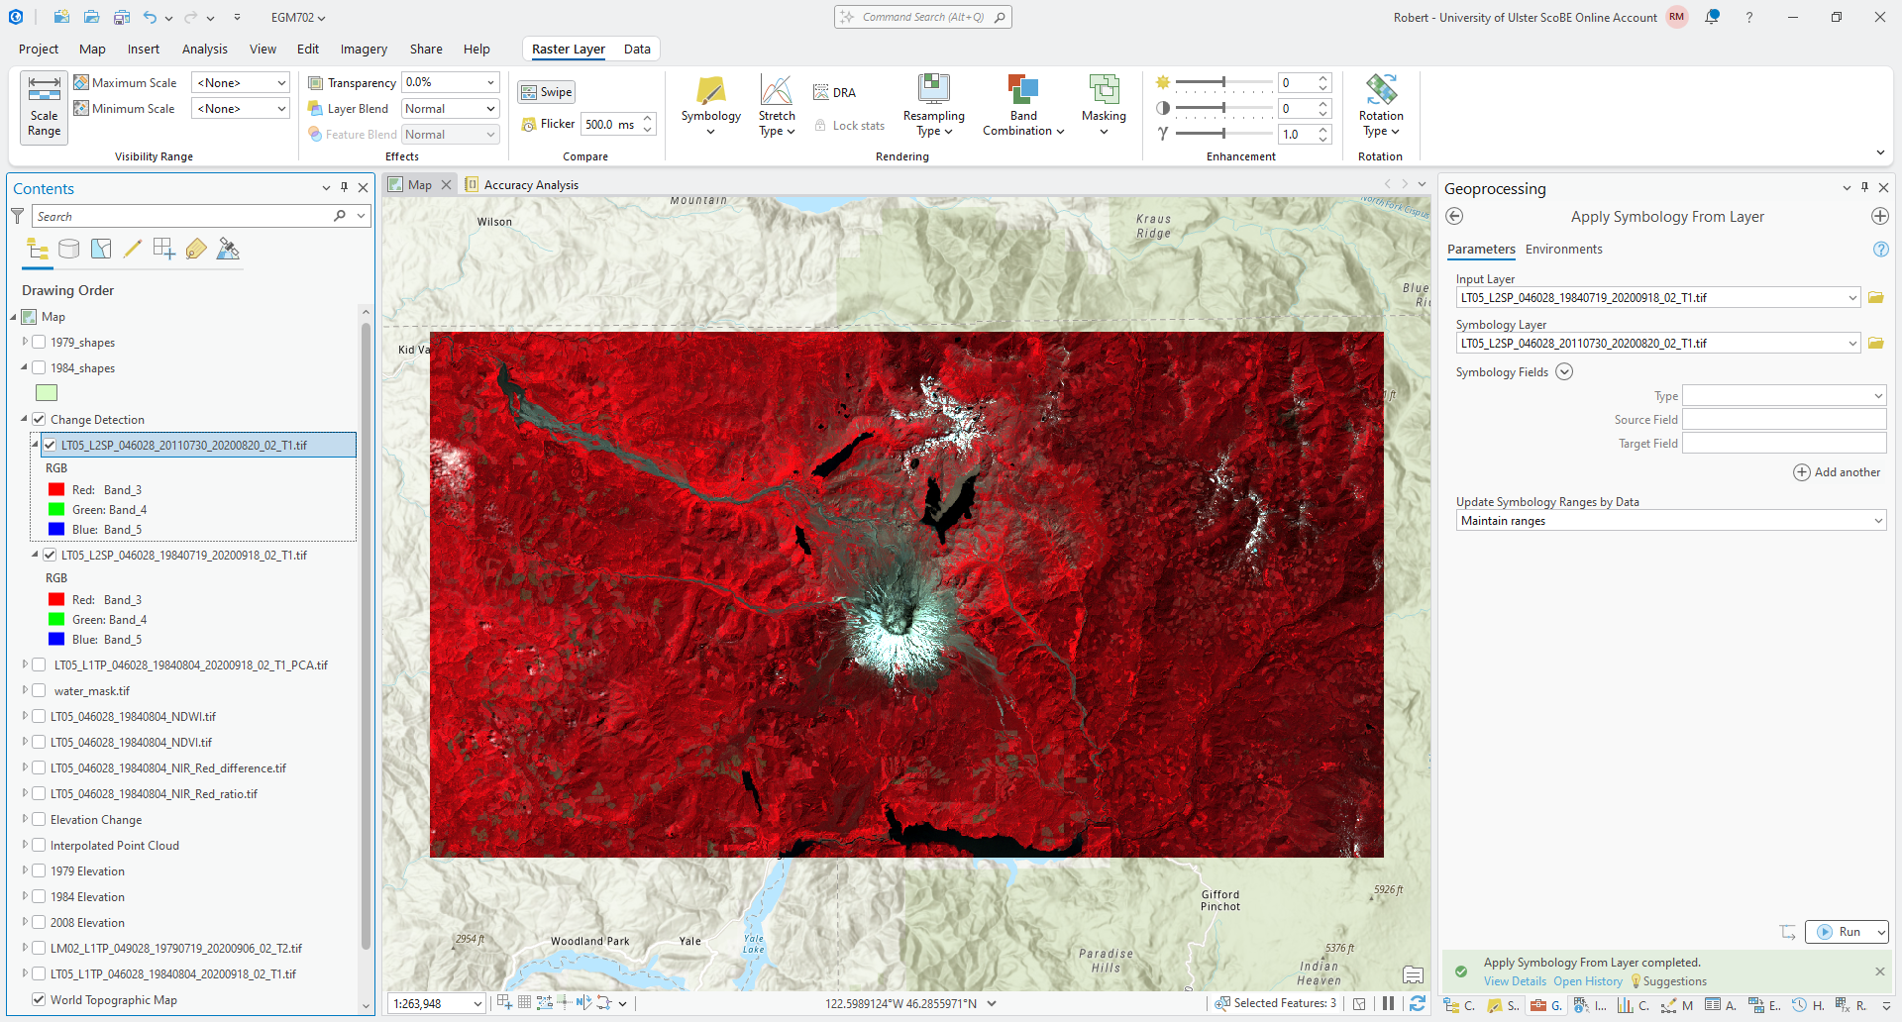Activate the Swipe compare tool
1902x1022 pixels.
[x=547, y=92]
